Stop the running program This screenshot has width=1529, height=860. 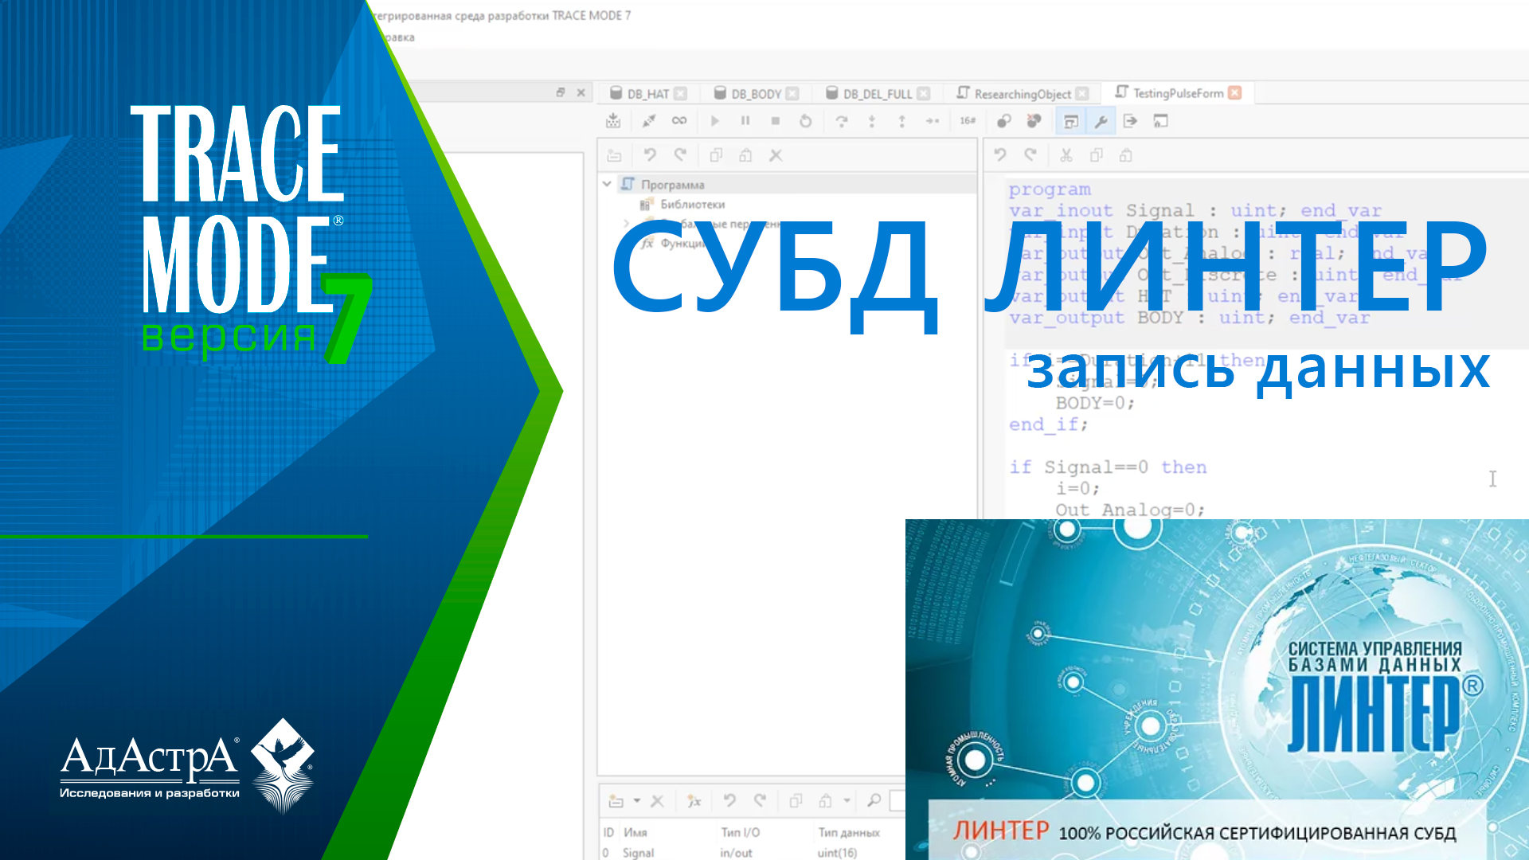775,120
